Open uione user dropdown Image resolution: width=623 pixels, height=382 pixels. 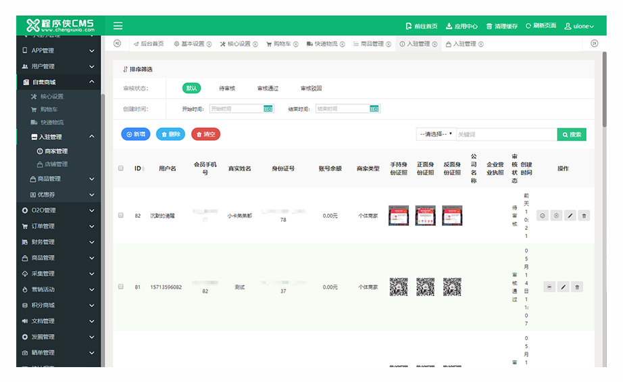[579, 26]
